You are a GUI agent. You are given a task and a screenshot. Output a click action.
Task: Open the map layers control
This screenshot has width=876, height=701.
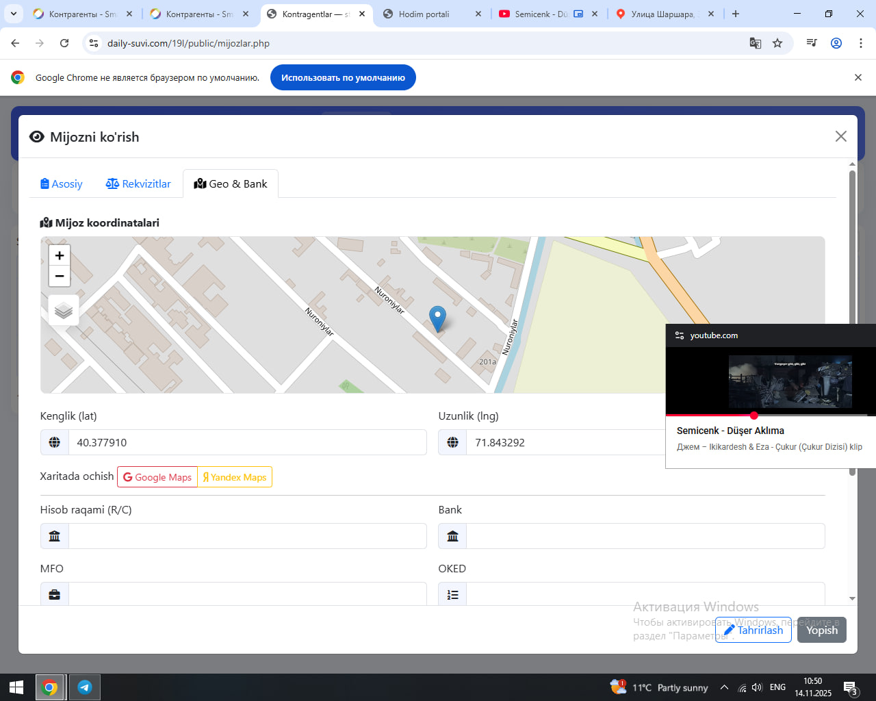click(x=64, y=310)
